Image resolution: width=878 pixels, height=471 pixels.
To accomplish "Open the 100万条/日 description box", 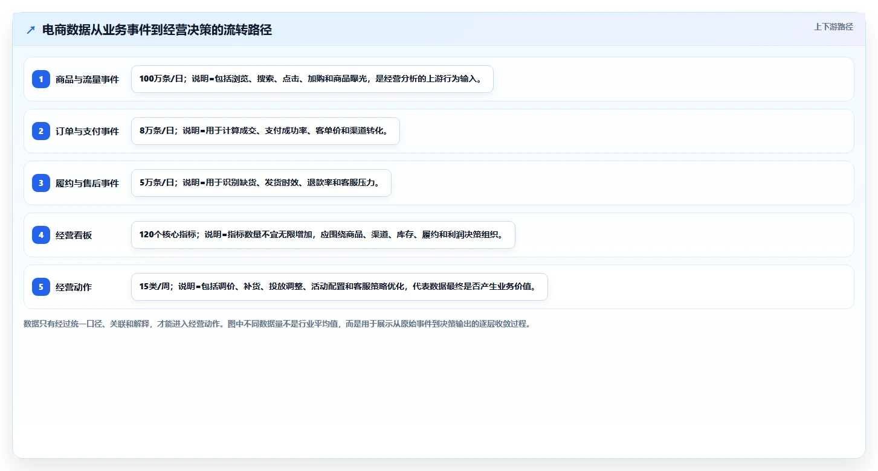I will tap(312, 79).
